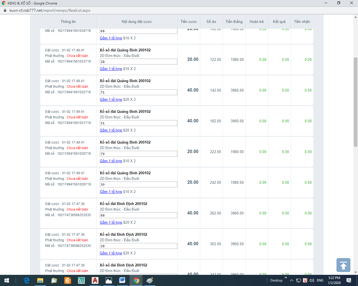The width and height of the screenshot is (358, 286).
Task: Open File Explorer from the taskbar
Action: (40, 280)
